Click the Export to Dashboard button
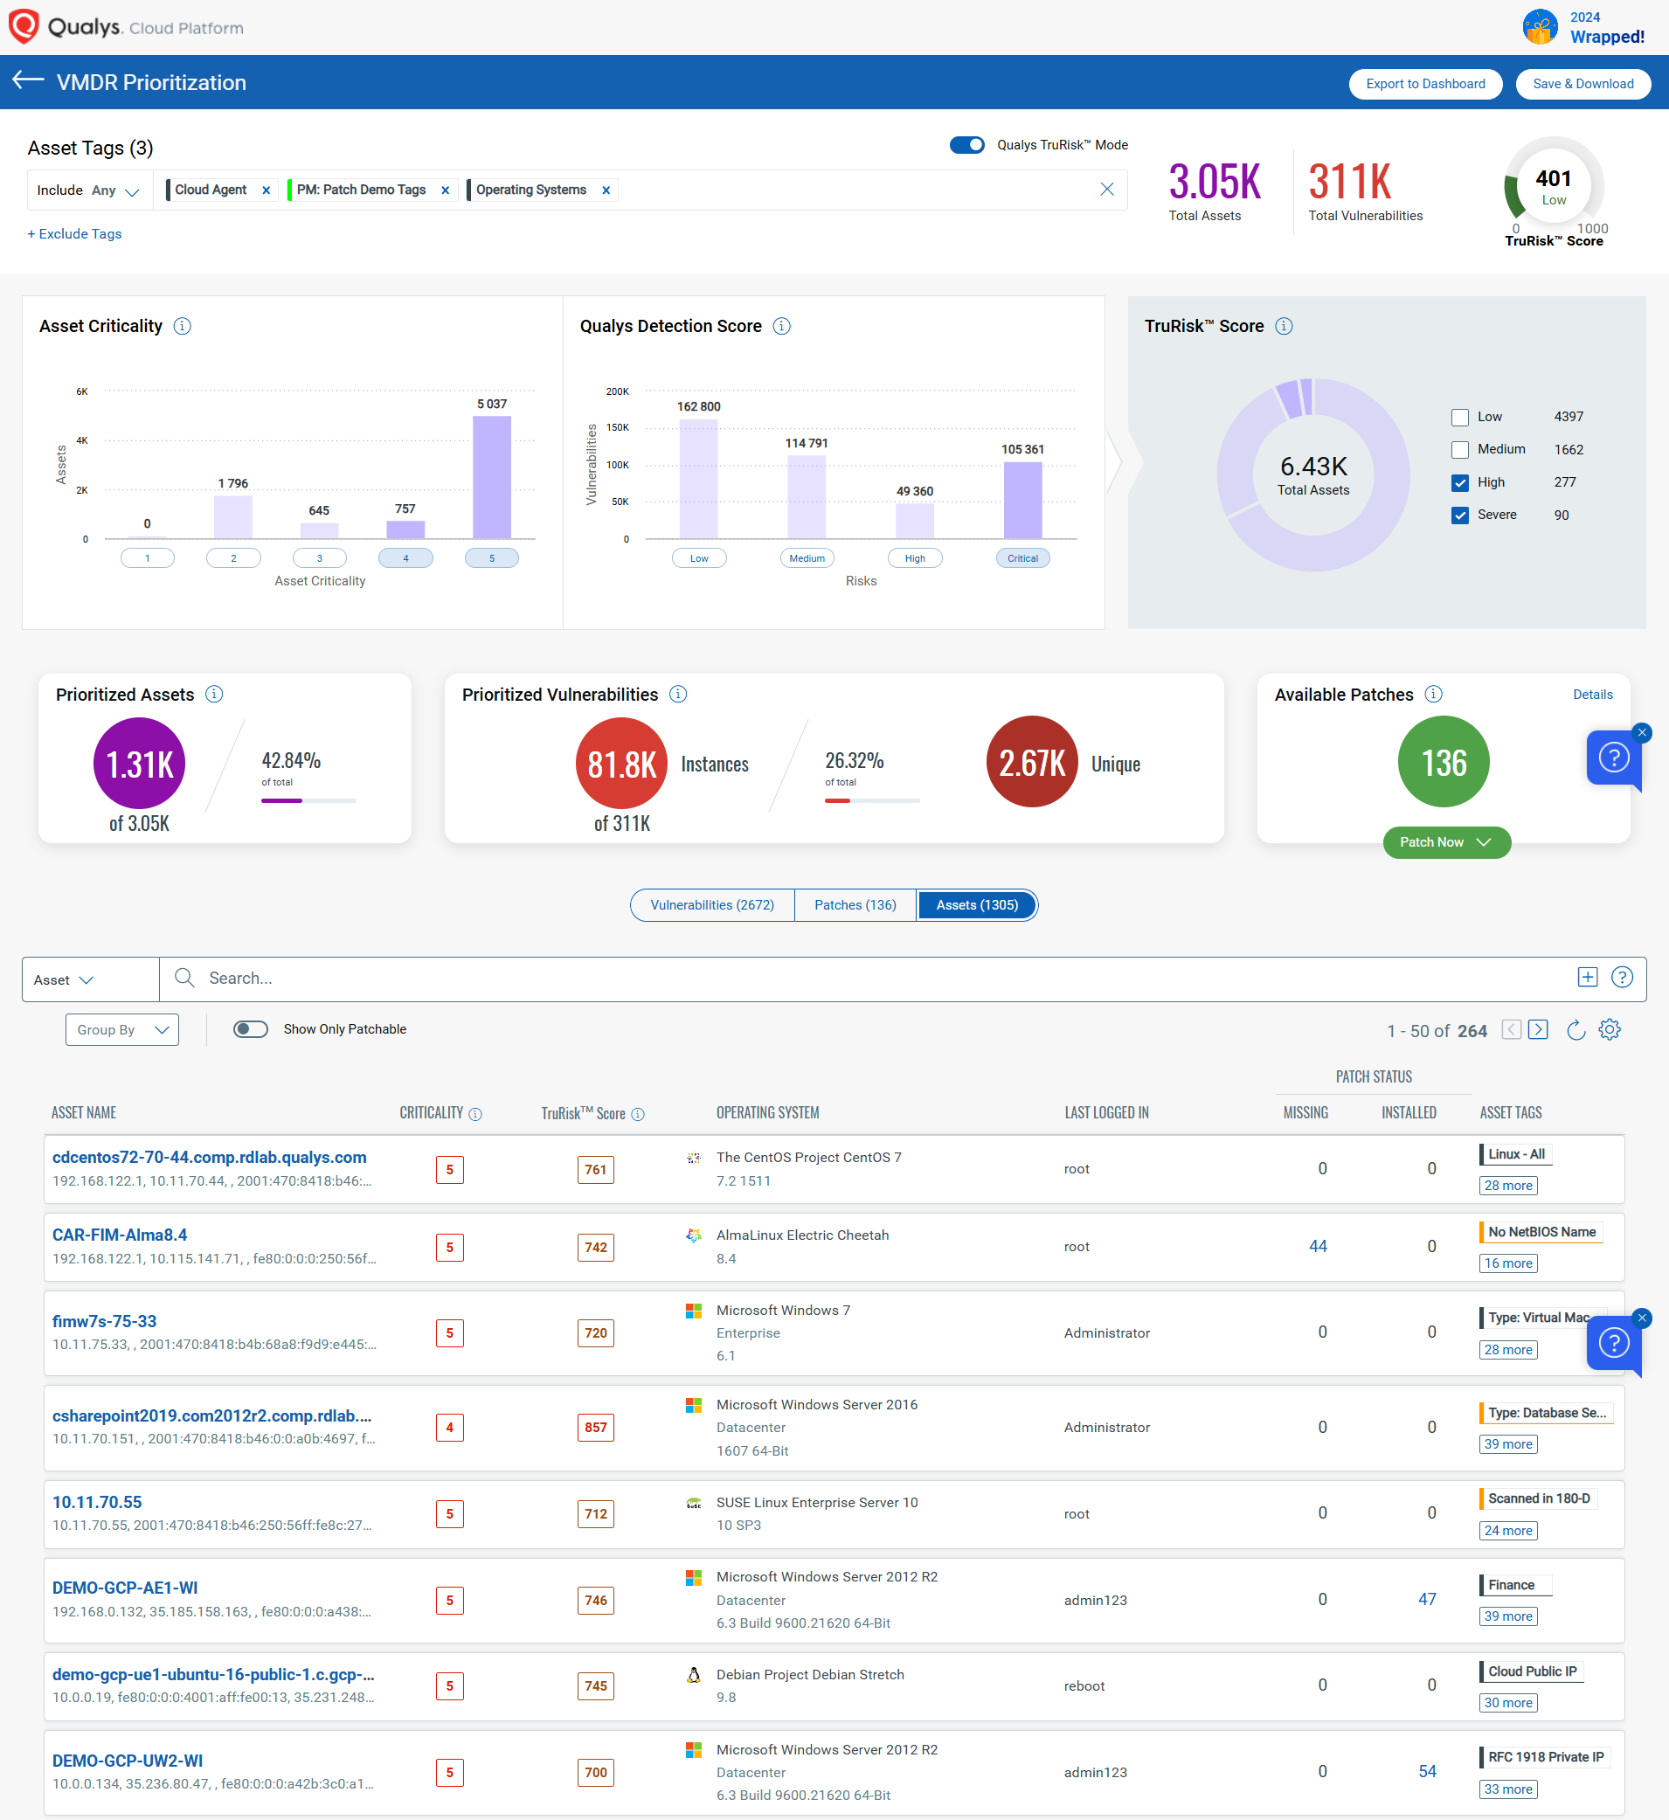1669x1820 pixels. tap(1424, 84)
